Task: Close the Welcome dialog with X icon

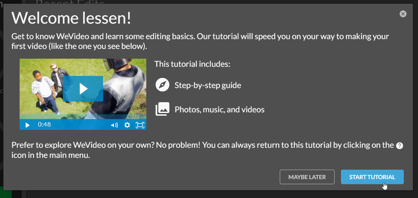Action: point(403,14)
